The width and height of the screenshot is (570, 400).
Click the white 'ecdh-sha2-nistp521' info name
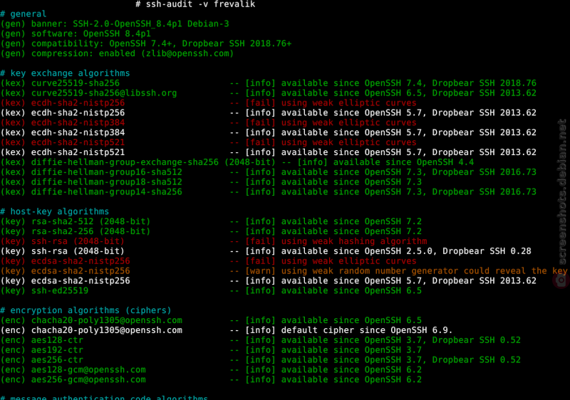pyautogui.click(x=78, y=152)
